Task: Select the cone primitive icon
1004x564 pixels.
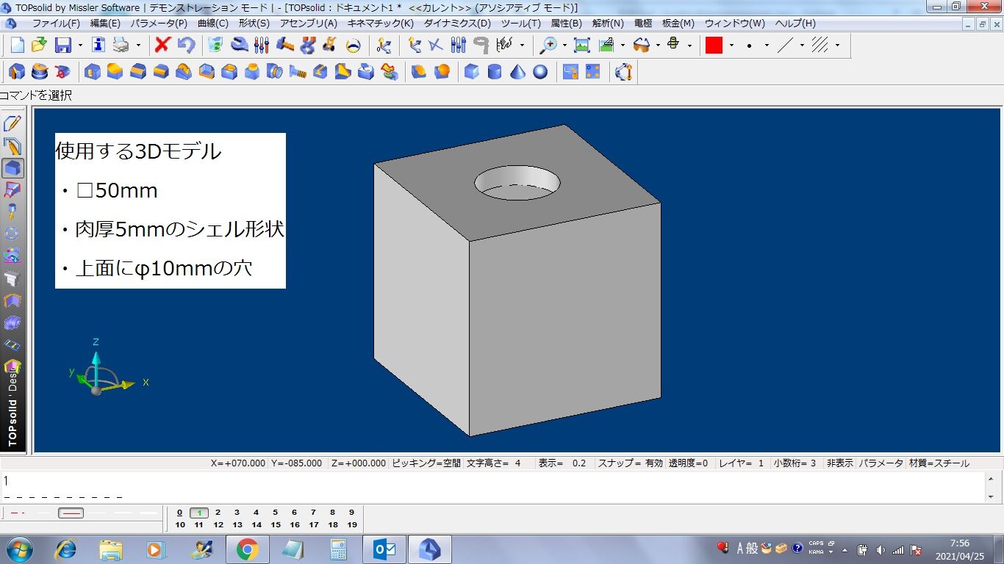Action: pos(517,72)
